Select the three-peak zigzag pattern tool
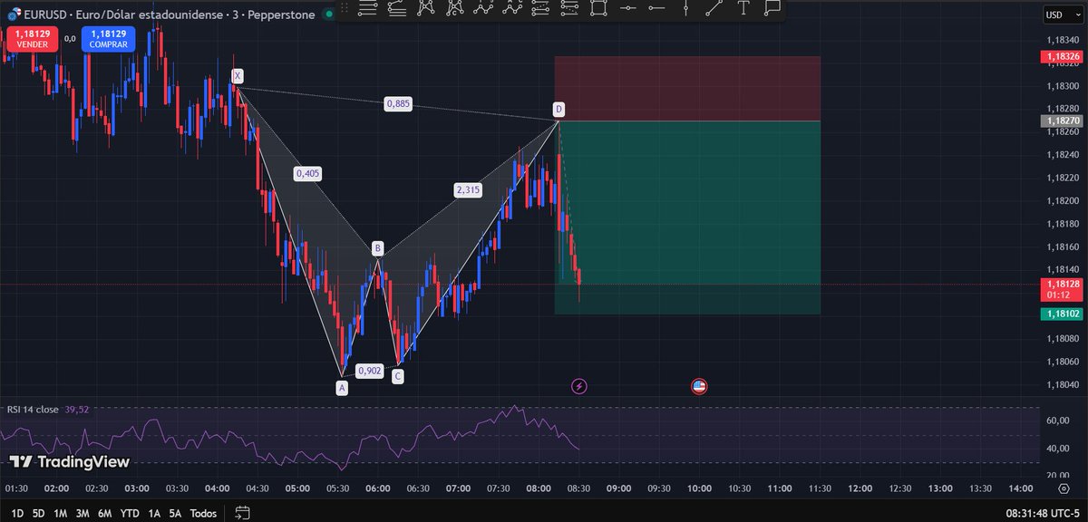 [483, 7]
